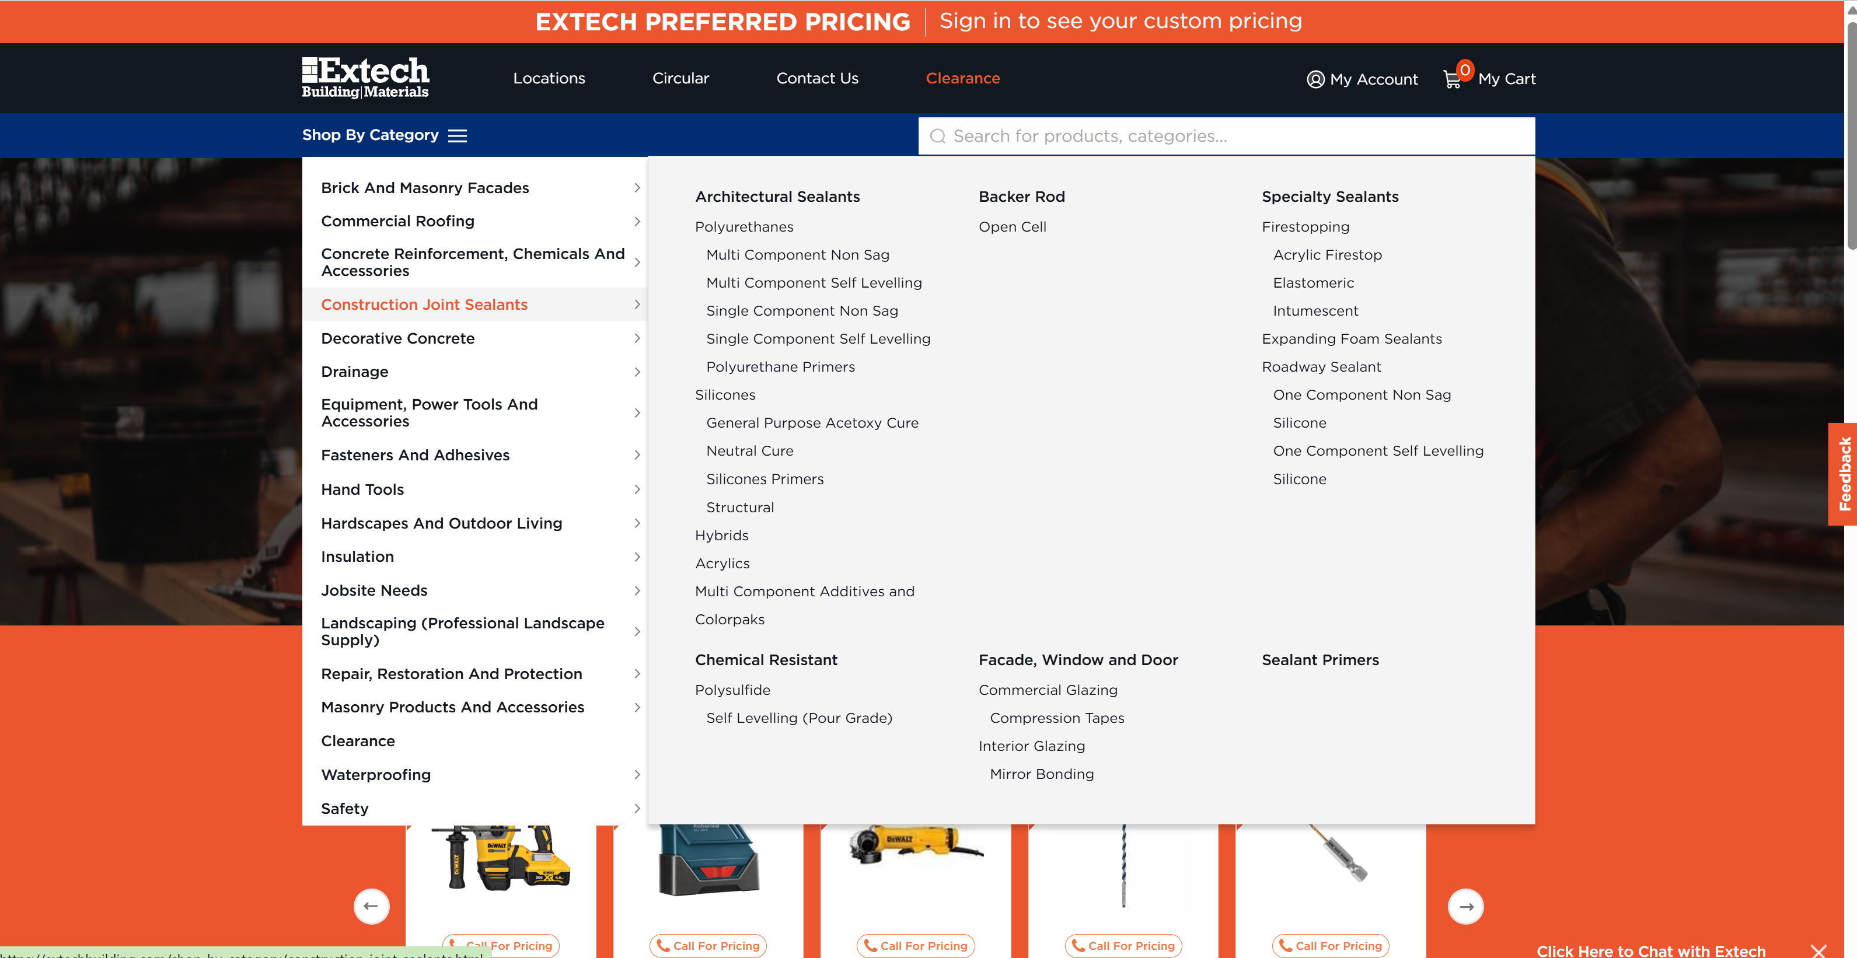1857x958 pixels.
Task: Click Acrylics link
Action: tap(721, 564)
